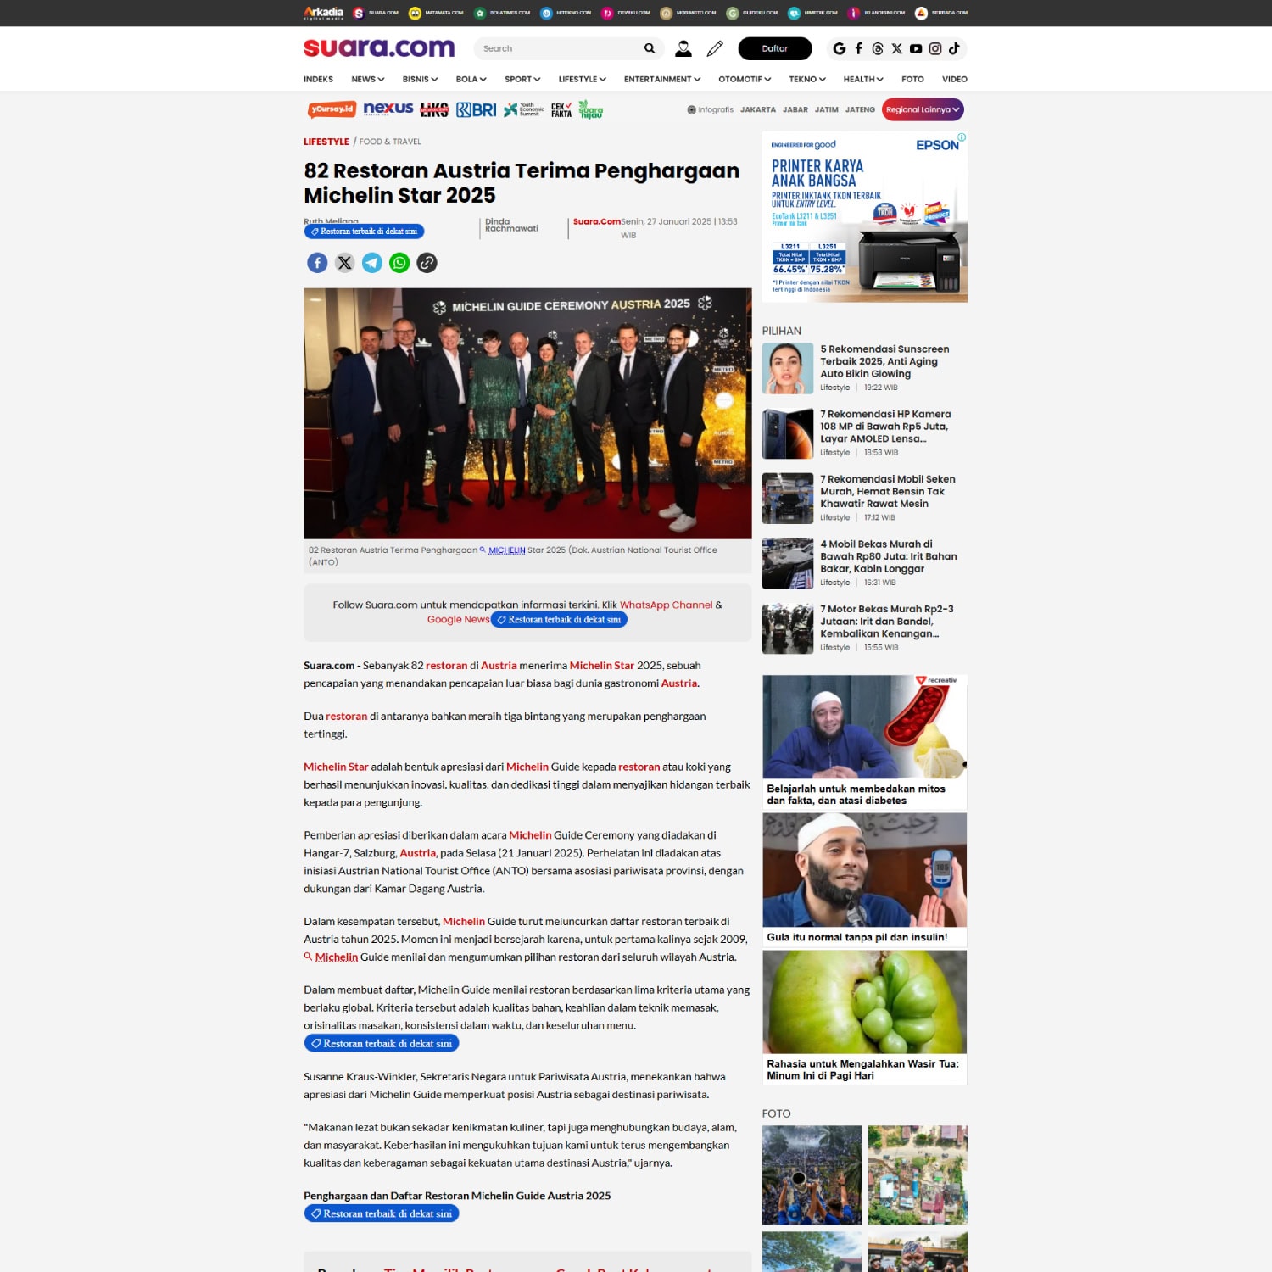Viewport: 1272px width, 1272px height.
Task: Open the X icon in header
Action: click(897, 48)
